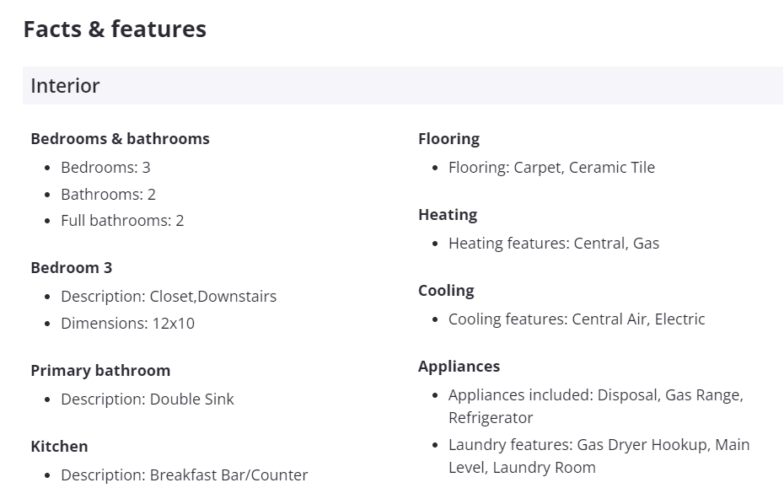Click the Bedroom 3 subheading
The width and height of the screenshot is (784, 504).
tap(71, 268)
